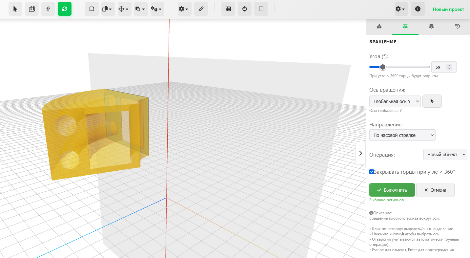
Task: Click the green revolve rotation tool
Action: point(65,9)
